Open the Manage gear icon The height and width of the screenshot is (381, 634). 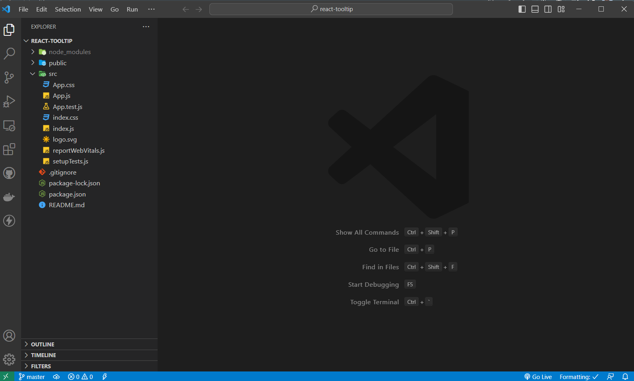tap(9, 360)
